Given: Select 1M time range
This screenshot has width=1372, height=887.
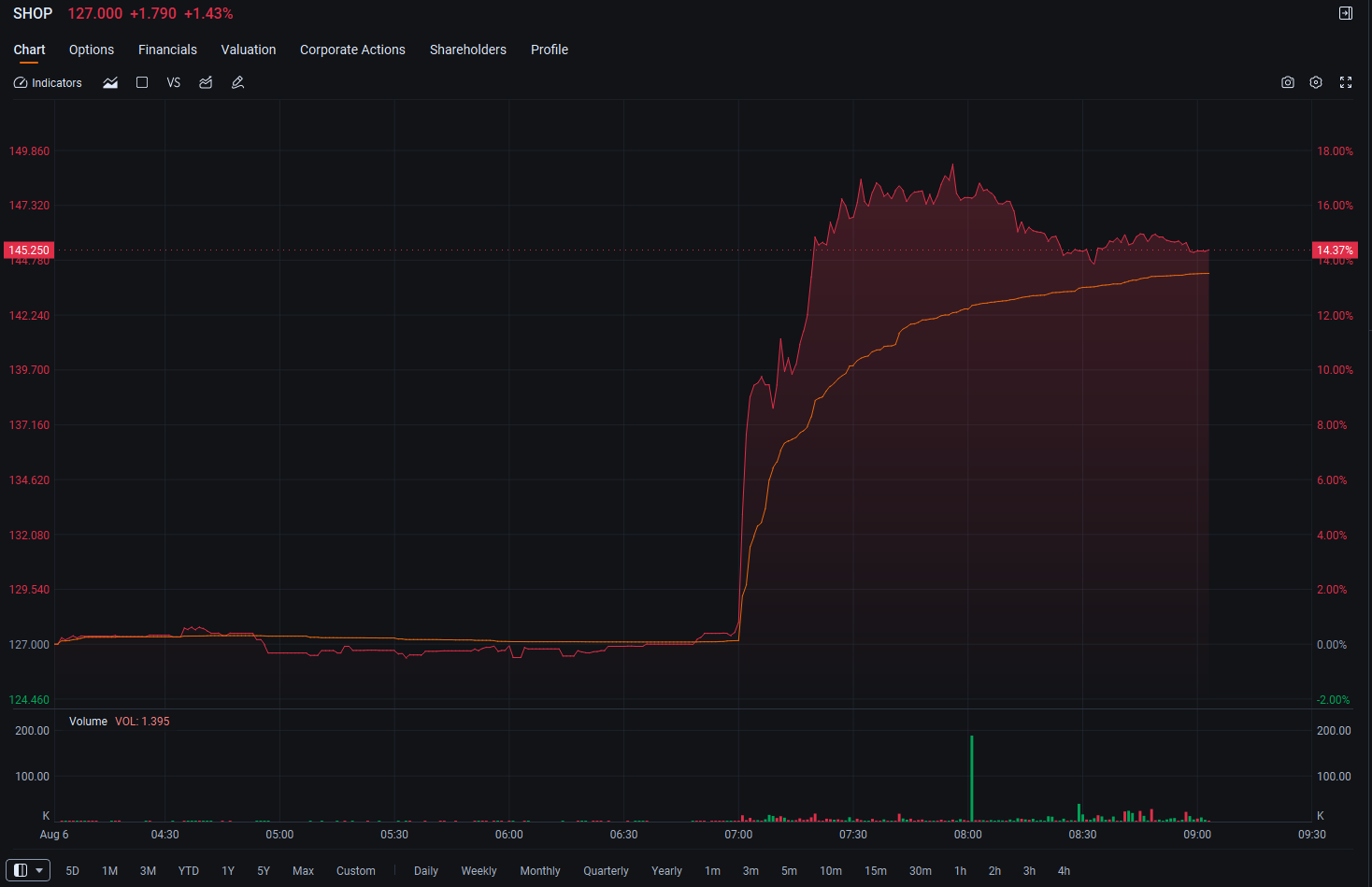Looking at the screenshot, I should pos(110,871).
